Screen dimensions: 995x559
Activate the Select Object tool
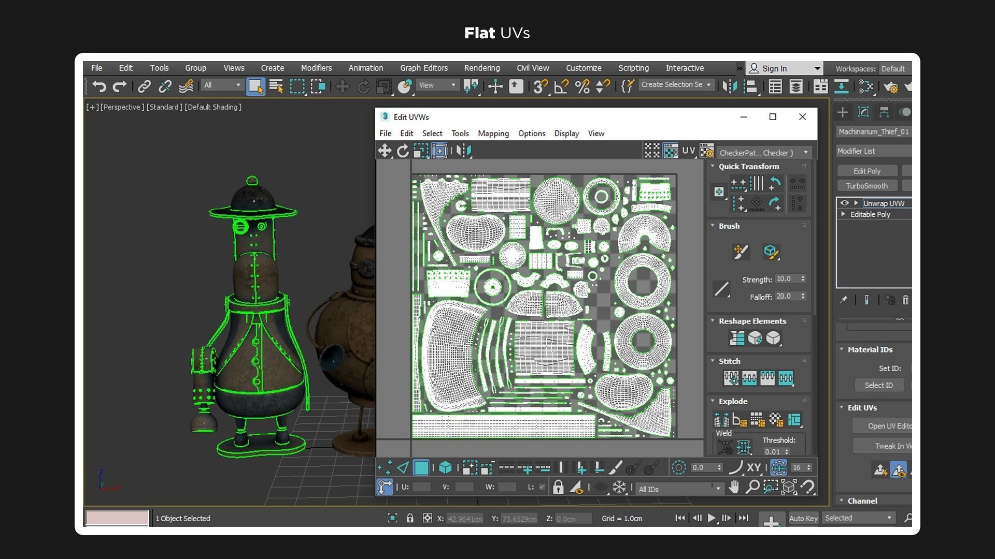click(x=255, y=86)
